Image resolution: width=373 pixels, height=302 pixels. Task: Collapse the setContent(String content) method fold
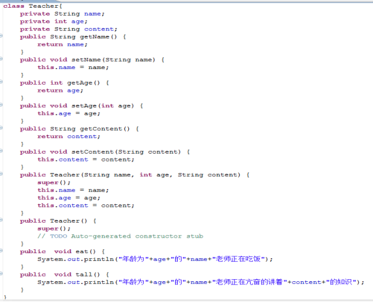1,151
